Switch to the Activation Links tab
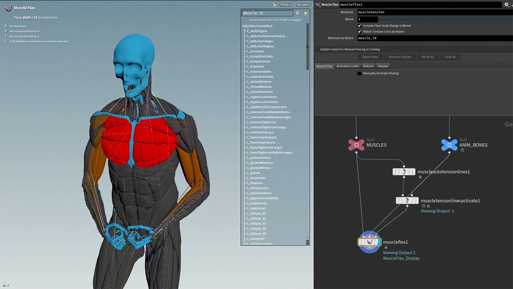This screenshot has width=513, height=289. coord(347,66)
